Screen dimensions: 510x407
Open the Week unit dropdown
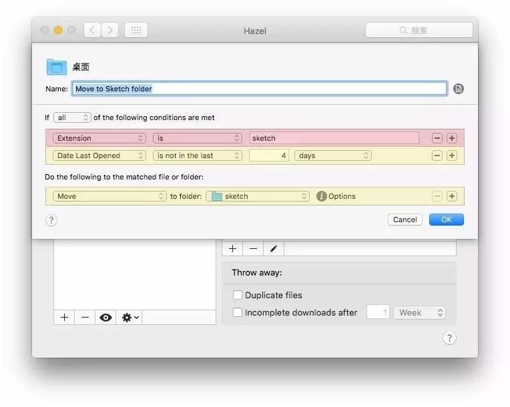pos(419,312)
